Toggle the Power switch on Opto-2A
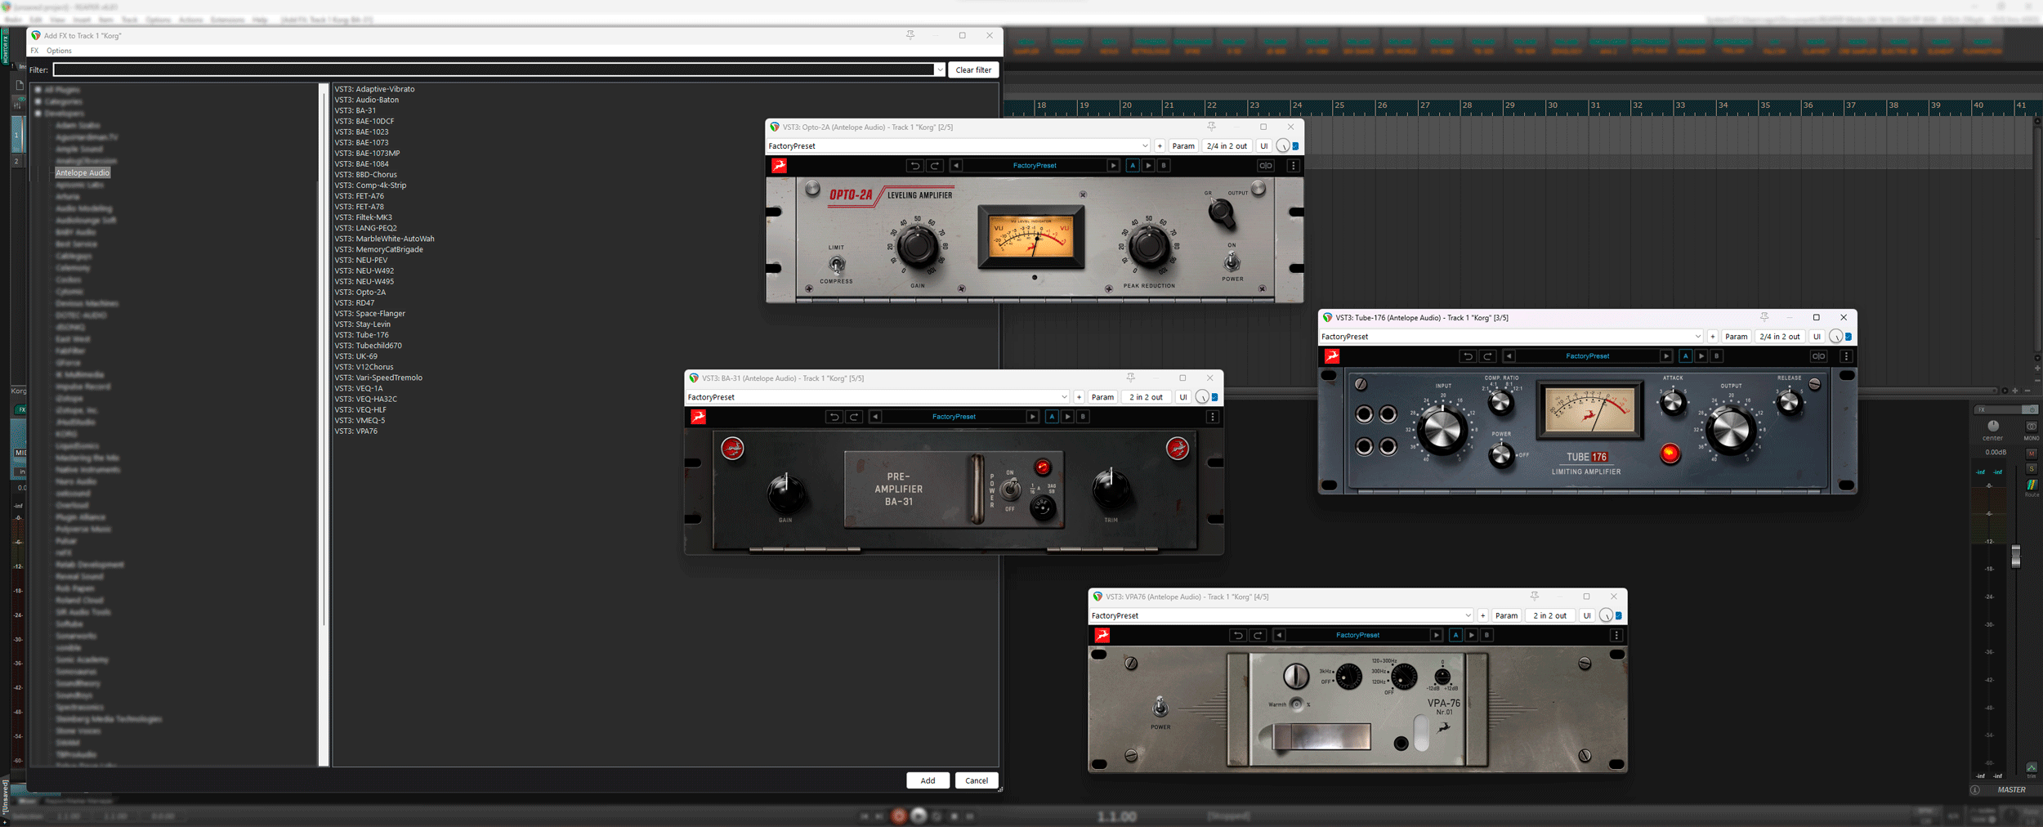Image resolution: width=2043 pixels, height=827 pixels. click(x=1232, y=262)
